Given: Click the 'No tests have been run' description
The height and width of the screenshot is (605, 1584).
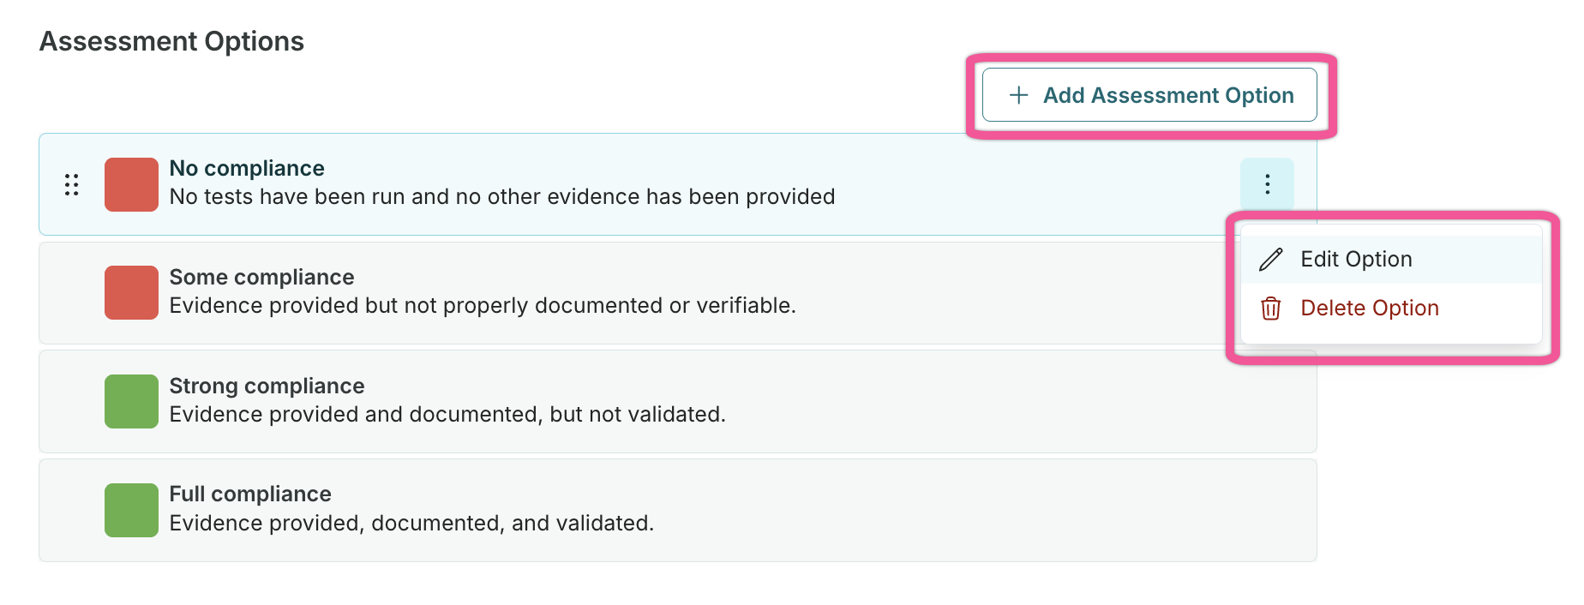Looking at the screenshot, I should tap(501, 197).
